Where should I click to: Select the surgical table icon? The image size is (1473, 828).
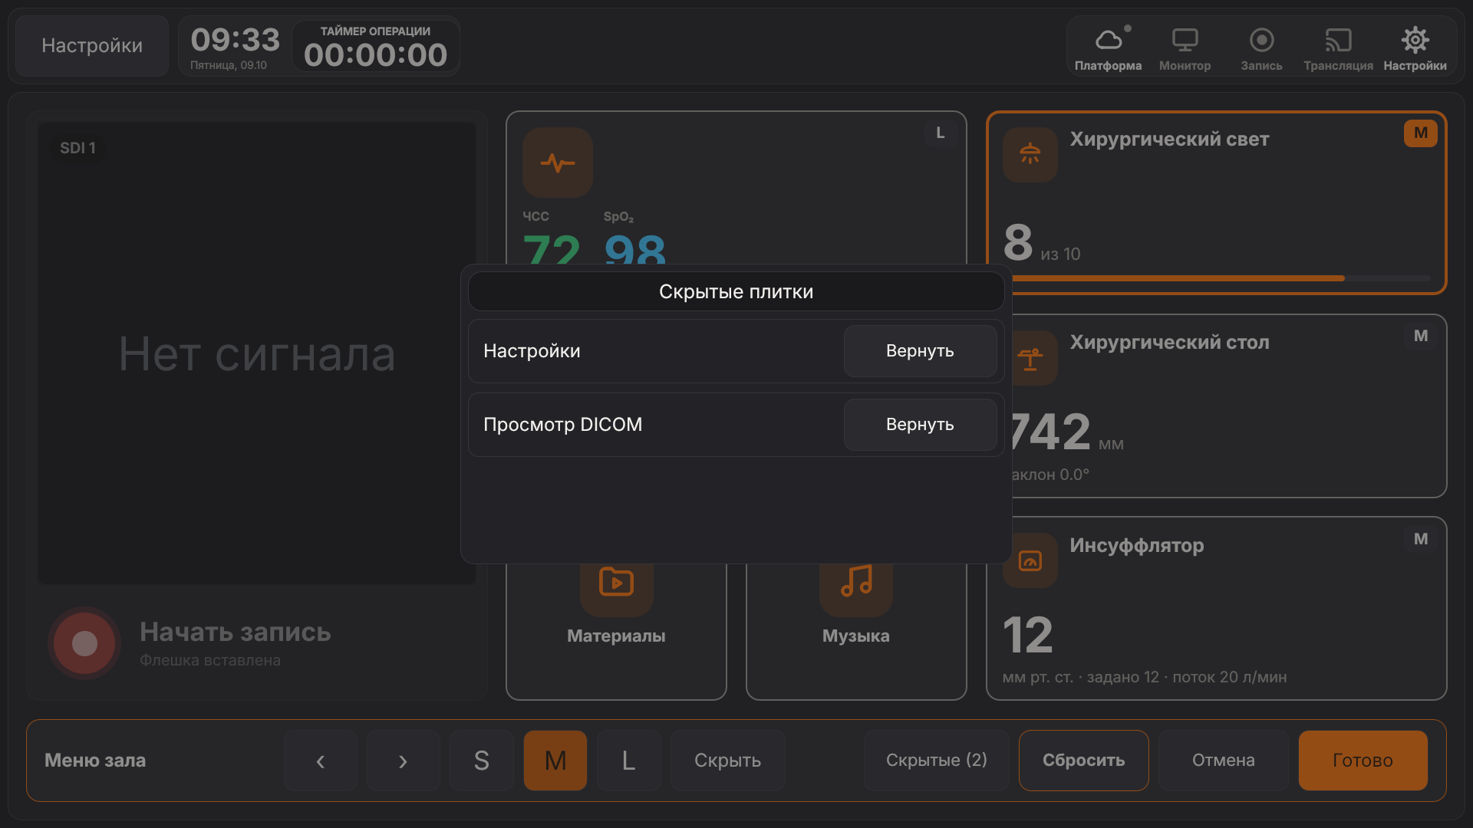1030,358
